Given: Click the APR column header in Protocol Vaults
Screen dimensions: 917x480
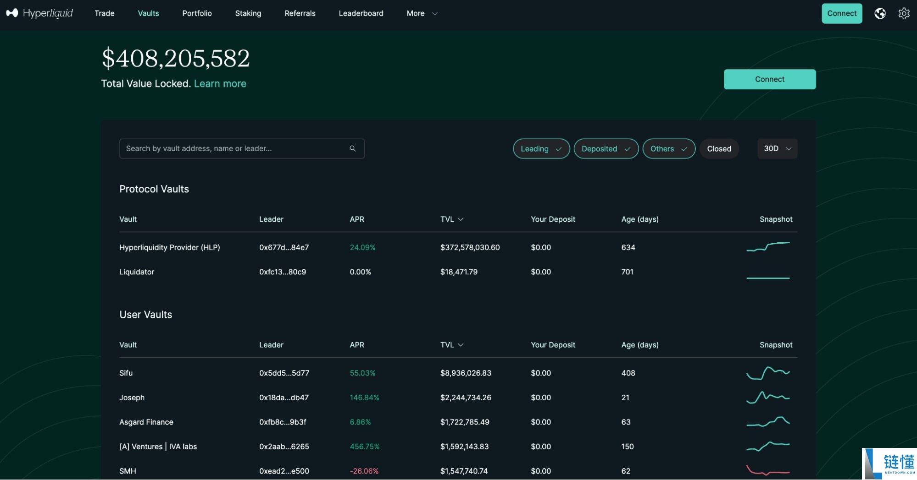Looking at the screenshot, I should click(x=357, y=219).
